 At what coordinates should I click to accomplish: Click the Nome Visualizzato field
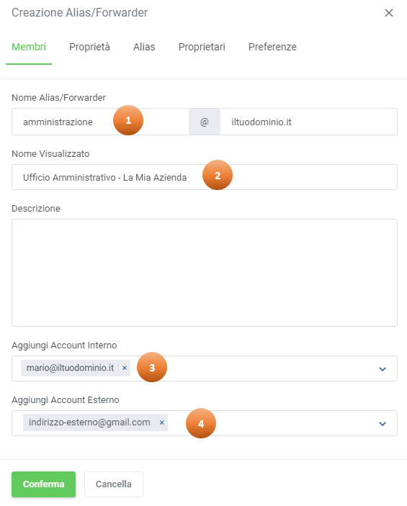click(x=205, y=177)
